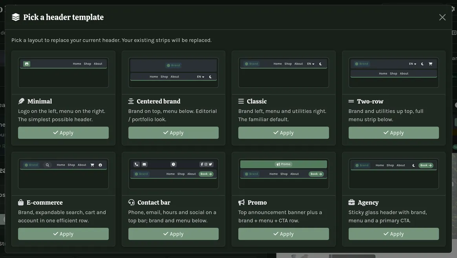This screenshot has width=457, height=258.
Task: Click the Book button in Contact bar preview
Action: coord(206,174)
